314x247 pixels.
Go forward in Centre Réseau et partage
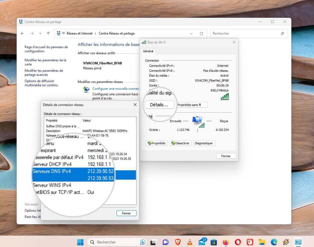pyautogui.click(x=32, y=33)
